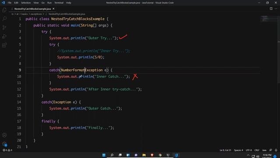The width and height of the screenshot is (280, 158).
Task: Click the feedback icon in status bar
Action: pos(271,150)
